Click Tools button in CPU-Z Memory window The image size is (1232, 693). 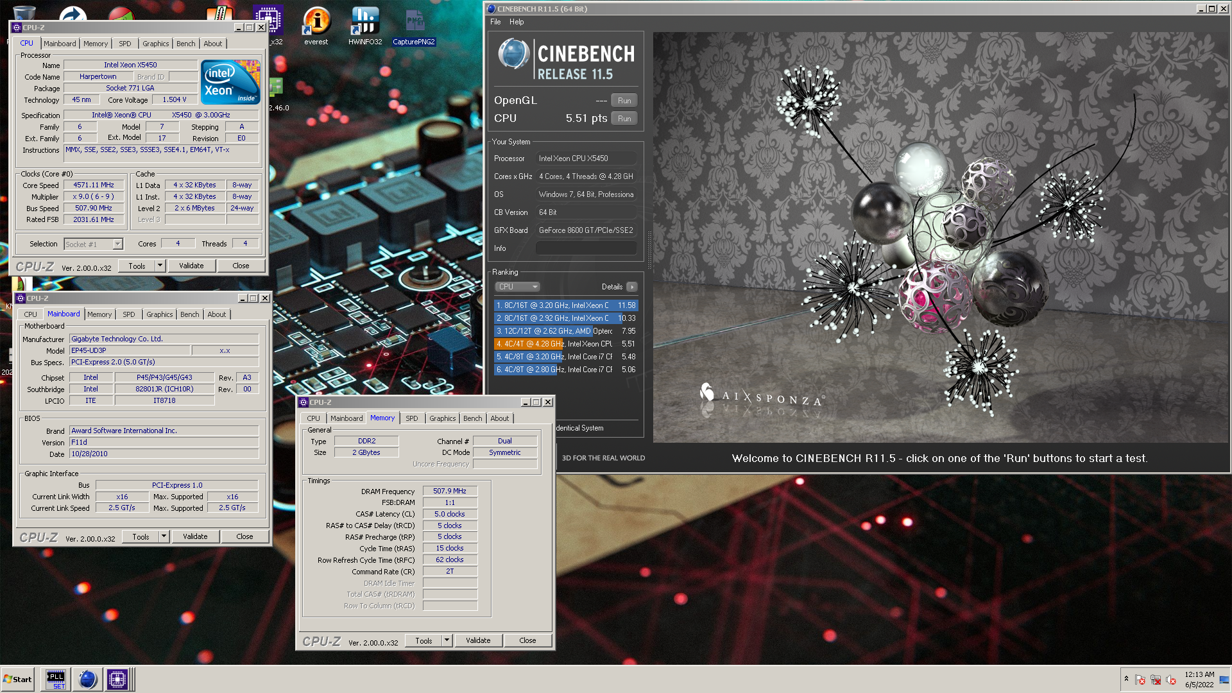(x=424, y=640)
